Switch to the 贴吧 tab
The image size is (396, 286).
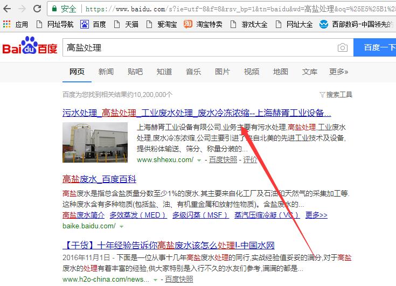(x=135, y=72)
